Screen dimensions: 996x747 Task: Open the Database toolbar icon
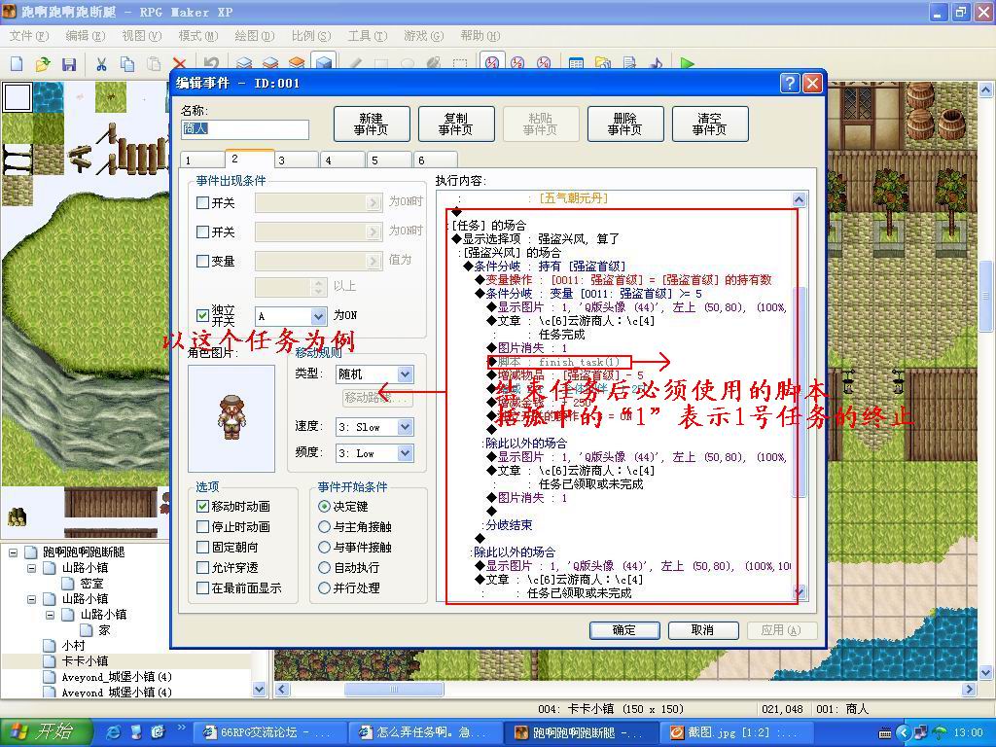[576, 63]
